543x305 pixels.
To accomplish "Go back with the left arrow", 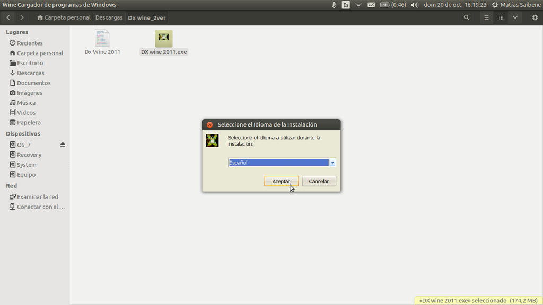I will pos(8,17).
